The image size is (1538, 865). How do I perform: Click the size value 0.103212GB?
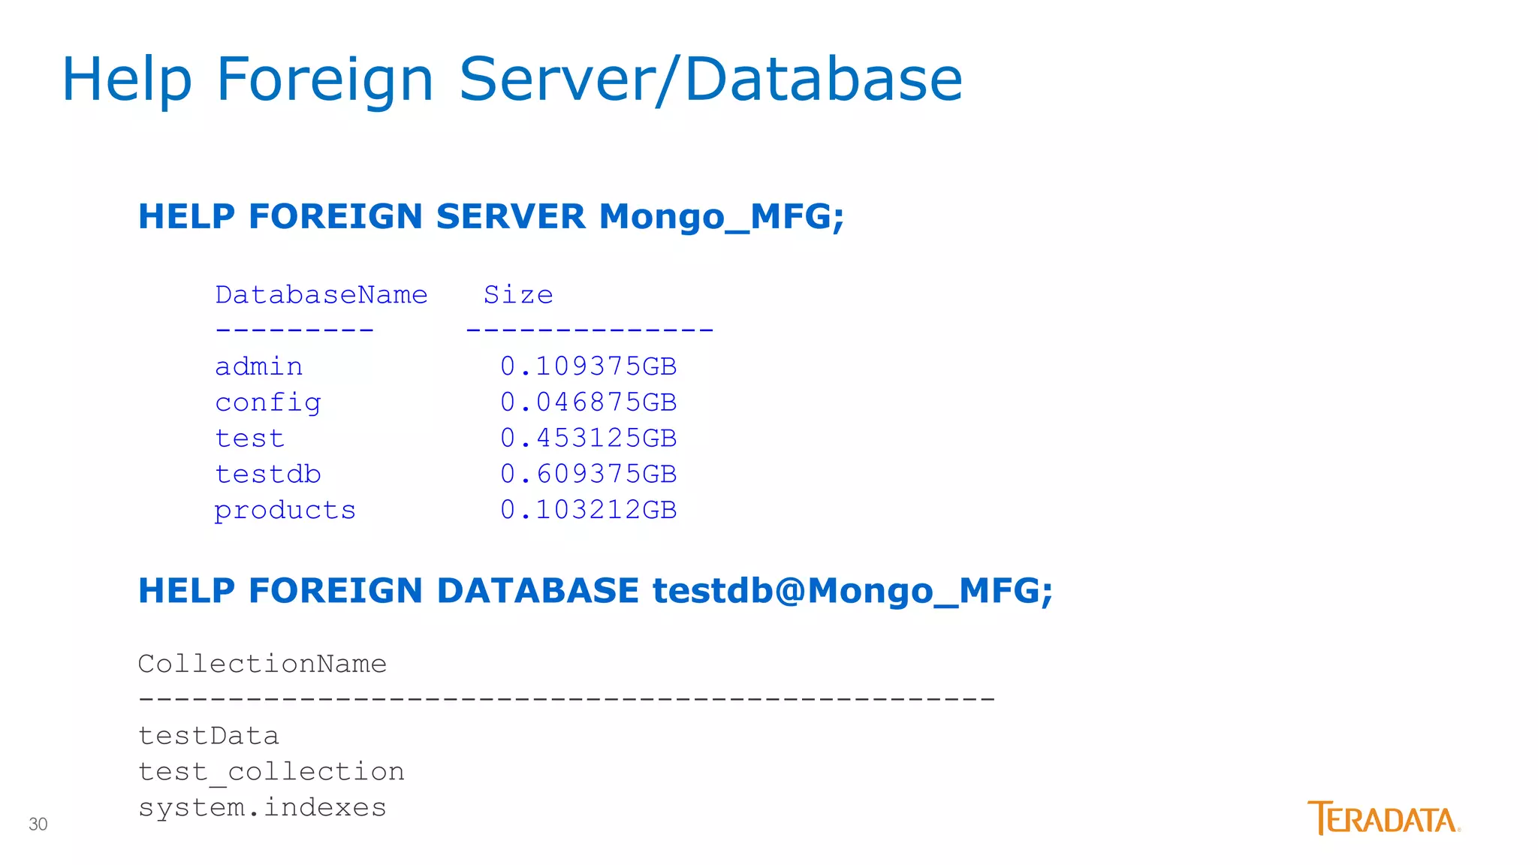[x=589, y=510]
